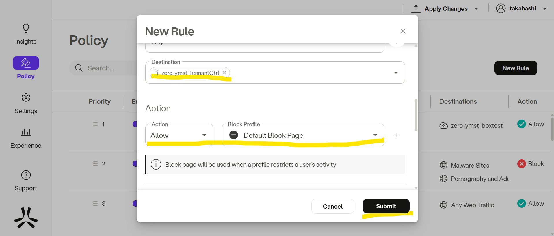Click the black New Rule button

click(x=516, y=68)
